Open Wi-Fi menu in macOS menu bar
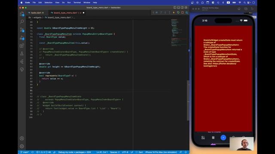 [240, 3]
